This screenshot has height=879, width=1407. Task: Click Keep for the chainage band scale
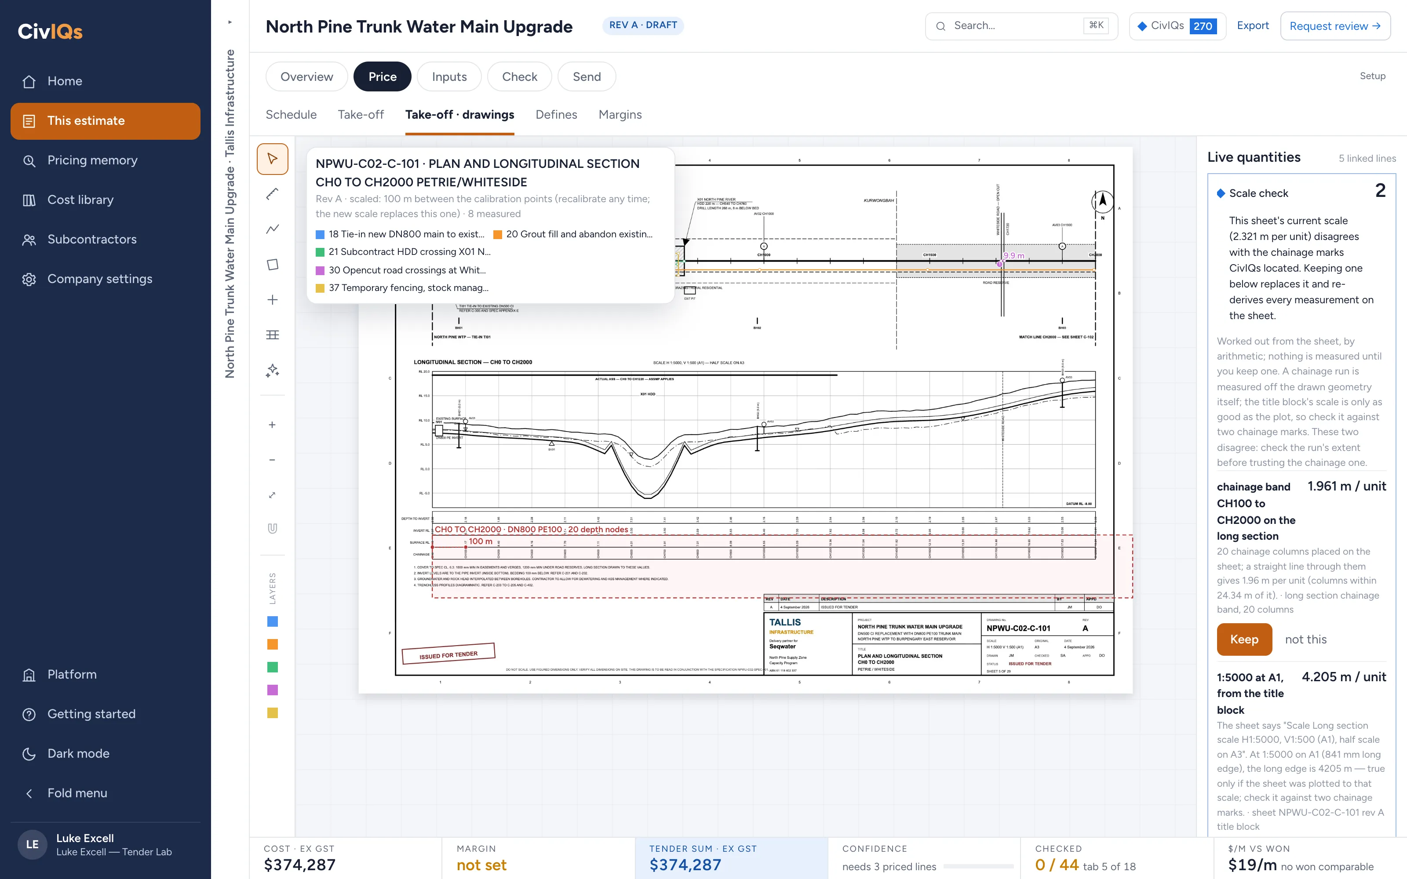[x=1244, y=639]
